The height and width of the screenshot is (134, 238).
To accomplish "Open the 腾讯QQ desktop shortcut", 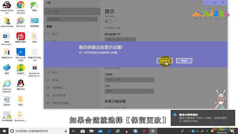I will tap(21, 85).
